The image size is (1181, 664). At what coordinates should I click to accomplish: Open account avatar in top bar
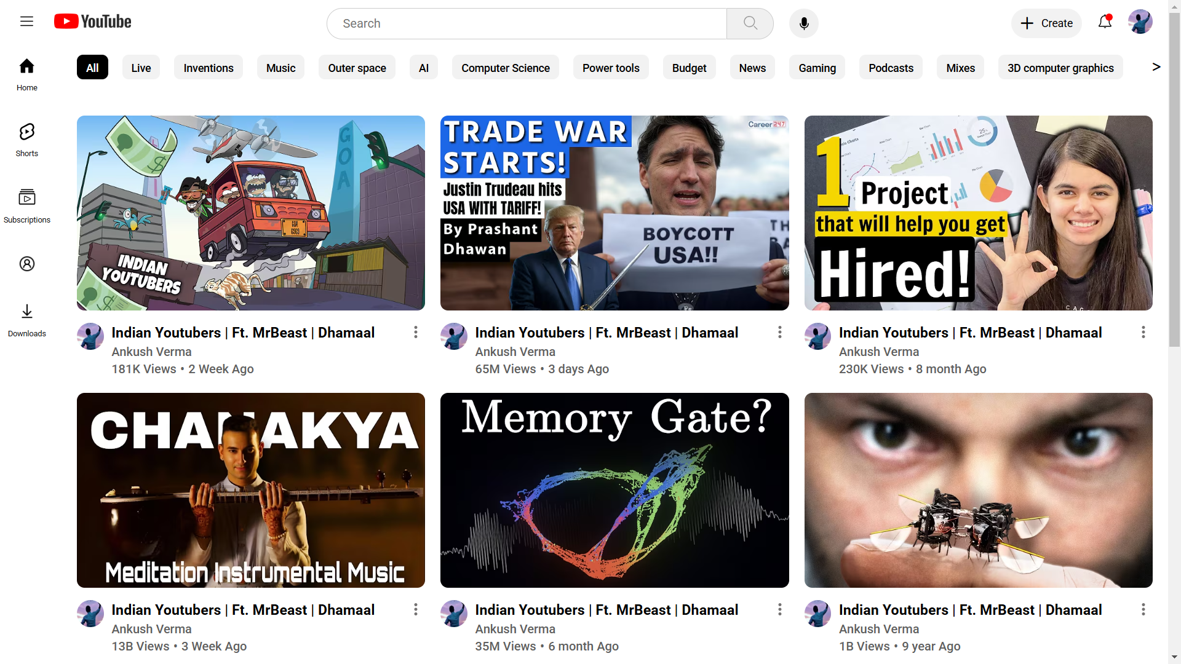tap(1140, 22)
